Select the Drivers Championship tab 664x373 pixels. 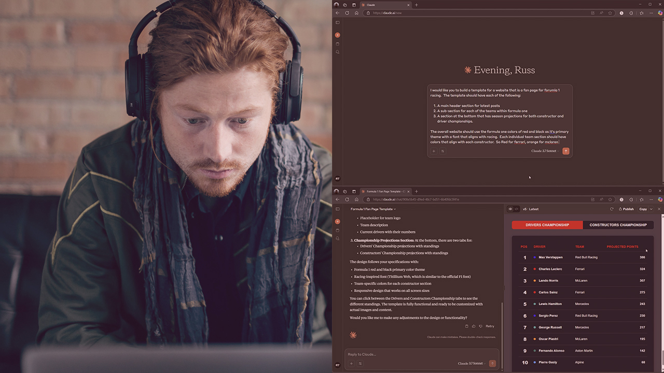[547, 225]
